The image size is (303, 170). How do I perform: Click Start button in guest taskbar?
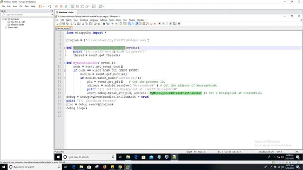tap(58, 157)
